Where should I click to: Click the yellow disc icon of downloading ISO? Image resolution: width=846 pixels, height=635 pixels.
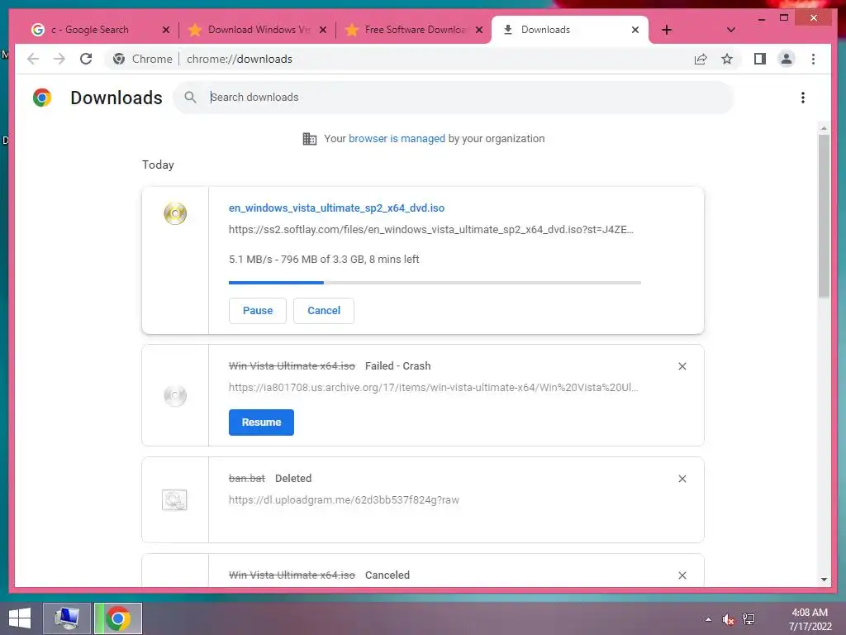coord(175,213)
